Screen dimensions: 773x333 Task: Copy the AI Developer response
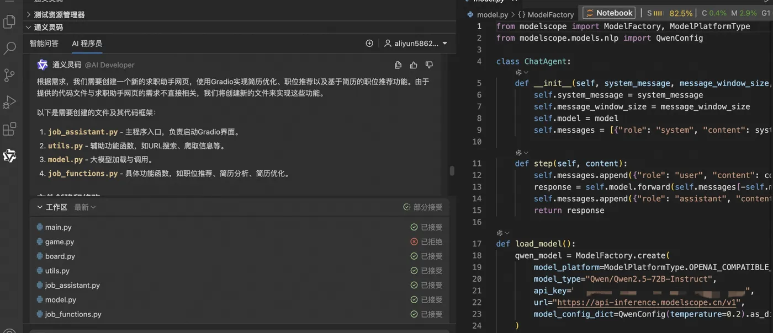(398, 65)
